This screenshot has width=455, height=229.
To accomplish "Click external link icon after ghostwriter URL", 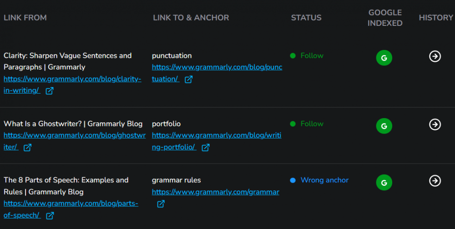I will pos(27,147).
